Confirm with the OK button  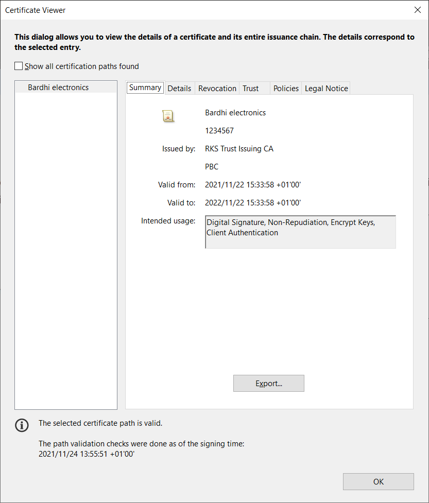(379, 481)
